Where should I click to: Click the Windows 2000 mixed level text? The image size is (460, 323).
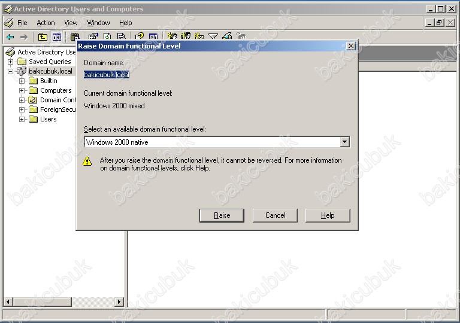[114, 106]
